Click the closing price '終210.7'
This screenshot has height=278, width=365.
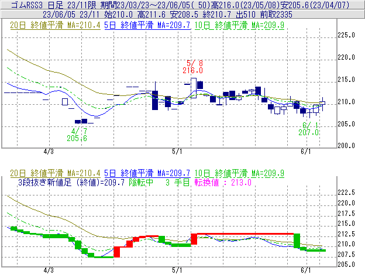(x=217, y=15)
